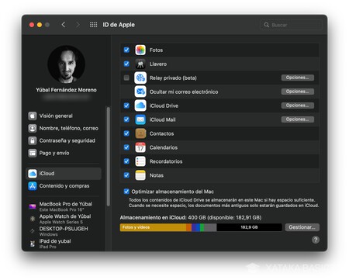Click the black 182,9 GB free storage segment
This screenshot has width=349, height=280.
click(249, 227)
